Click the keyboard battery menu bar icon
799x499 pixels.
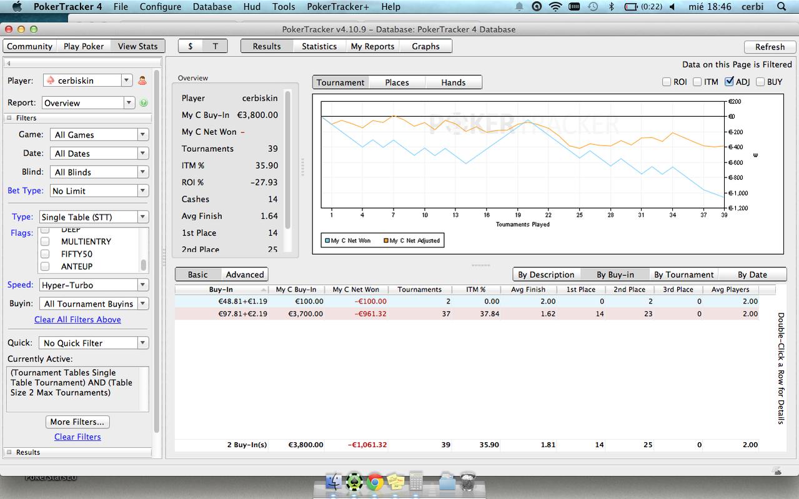click(574, 7)
